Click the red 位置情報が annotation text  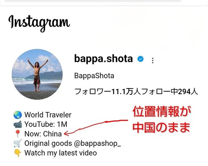162,112
